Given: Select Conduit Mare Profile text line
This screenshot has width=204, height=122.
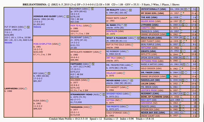Looking at the screenshot, I should [x=101, y=119].
